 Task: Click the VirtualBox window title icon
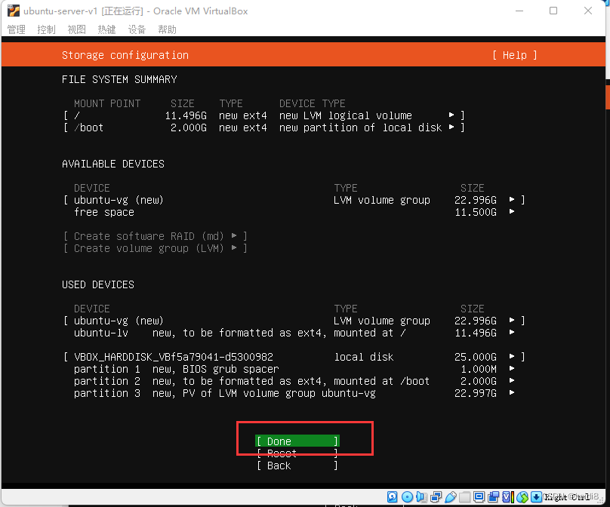(14, 11)
